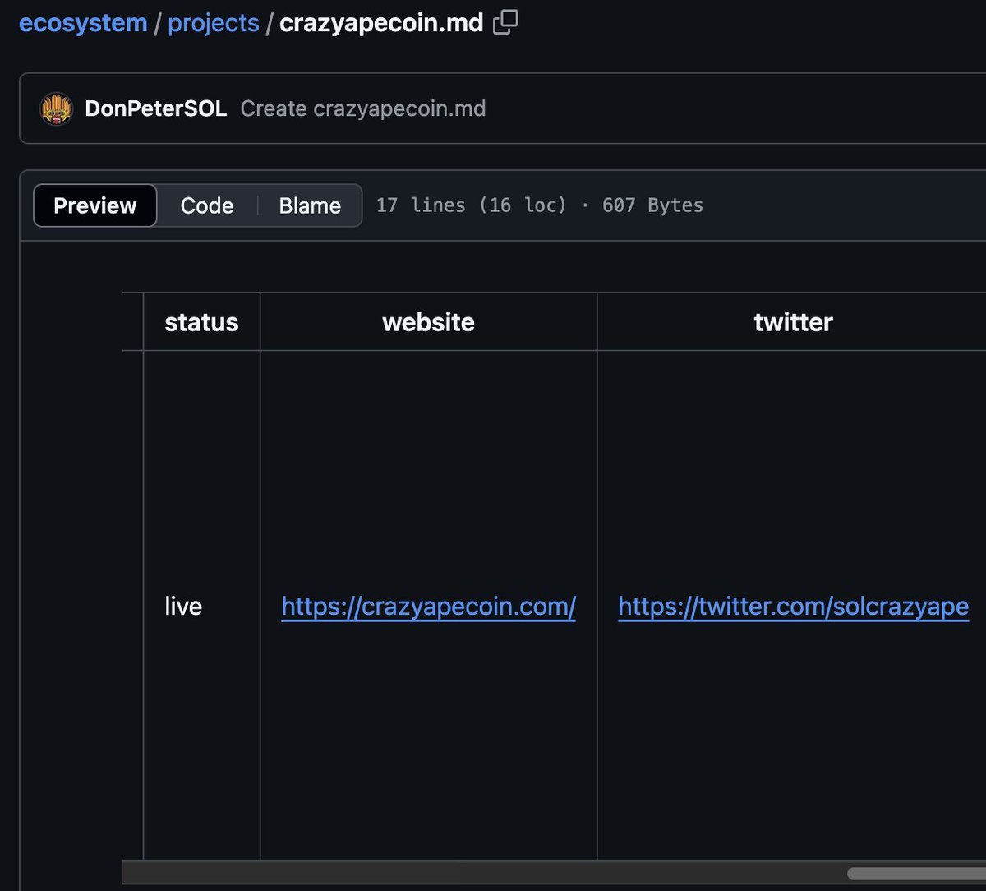Click the crazyapecoin.md filename in breadcrumb
986x891 pixels.
coord(381,22)
